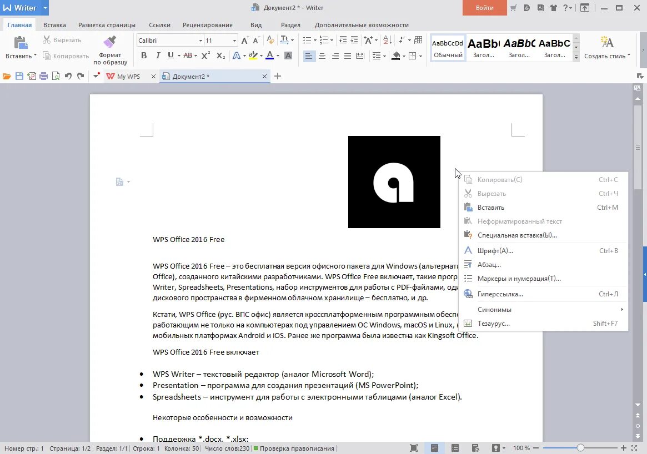Viewport: 647px width, 454px height.
Task: Click the vertical scrollbar down arrow
Action: (x=638, y=405)
